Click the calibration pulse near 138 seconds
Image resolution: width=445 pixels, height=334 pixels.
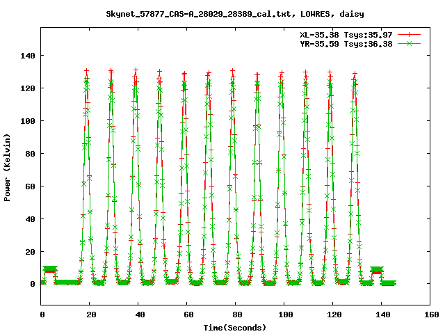tap(377, 270)
